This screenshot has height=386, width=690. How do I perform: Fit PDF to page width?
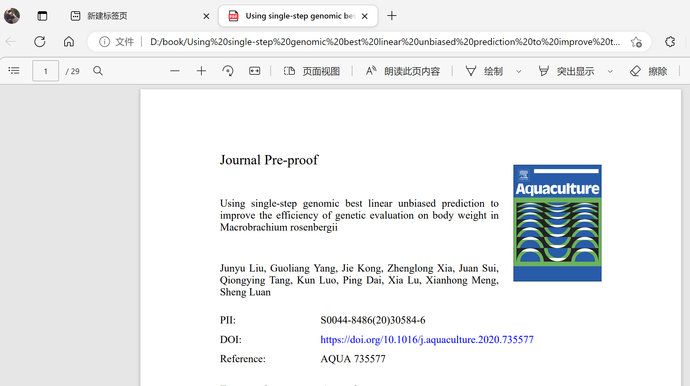pos(255,71)
